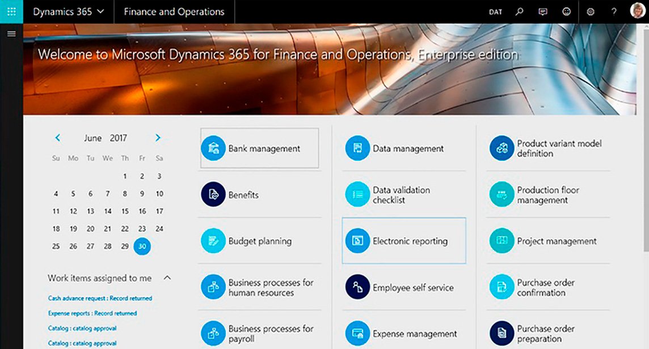Click the Expense management icon
Viewport: 649px width, 349px height.
(x=357, y=333)
